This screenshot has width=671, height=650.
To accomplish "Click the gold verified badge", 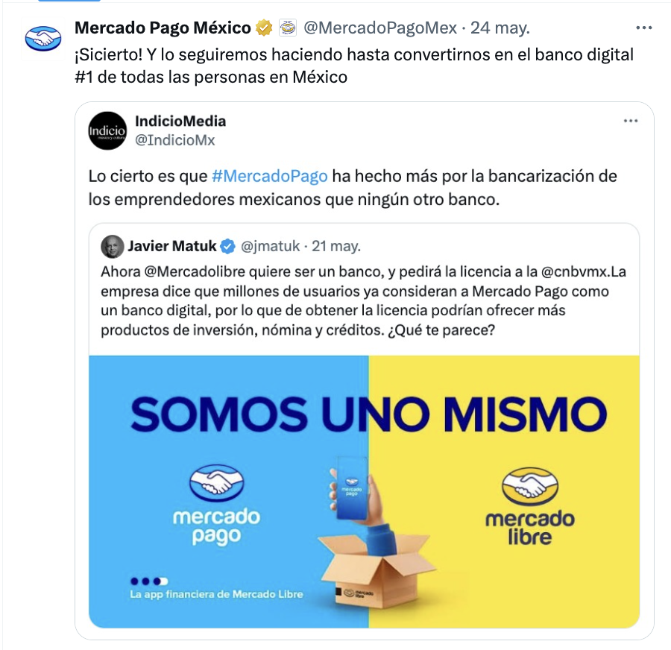I will [265, 28].
